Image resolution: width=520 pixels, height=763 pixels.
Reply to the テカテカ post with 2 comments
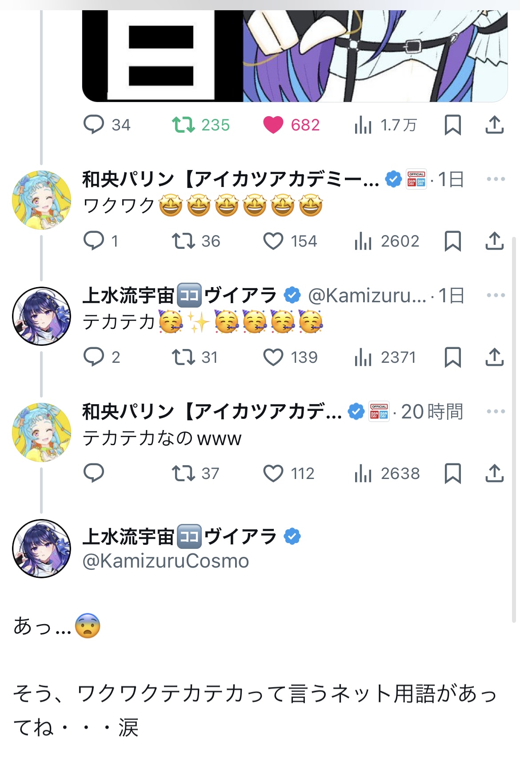click(94, 357)
